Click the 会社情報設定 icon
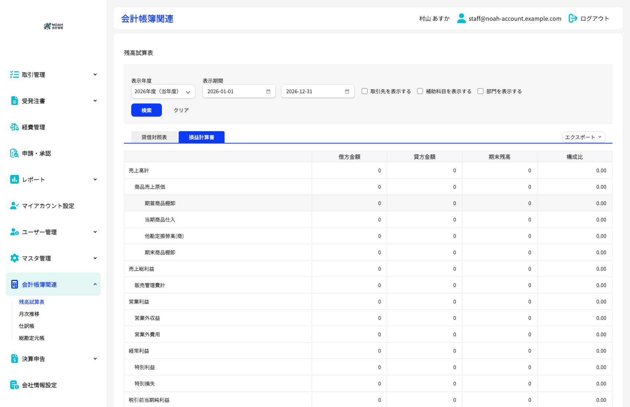This screenshot has height=407, width=630. click(15, 385)
